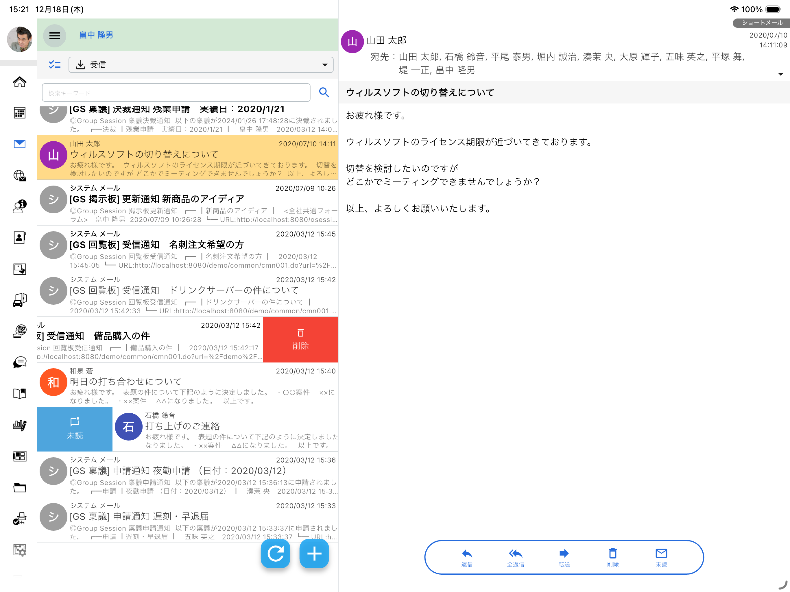Click the ショートメール label badge
The width and height of the screenshot is (790, 592).
point(761,23)
